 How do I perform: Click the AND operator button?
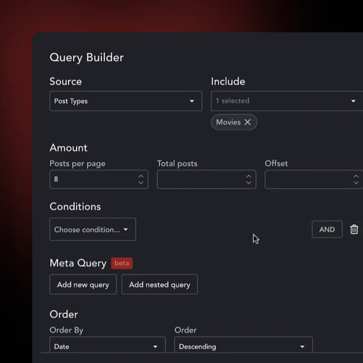(x=327, y=229)
